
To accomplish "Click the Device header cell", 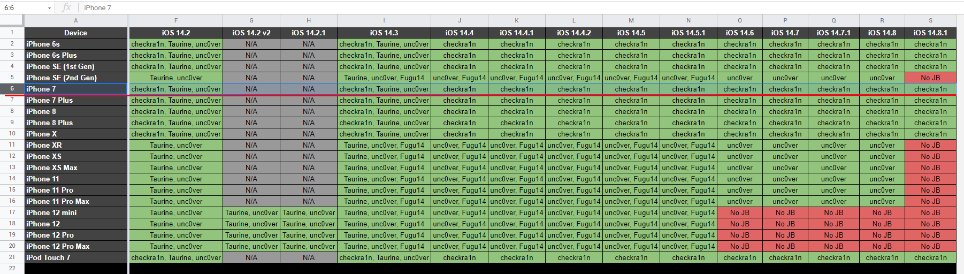I will tap(76, 33).
